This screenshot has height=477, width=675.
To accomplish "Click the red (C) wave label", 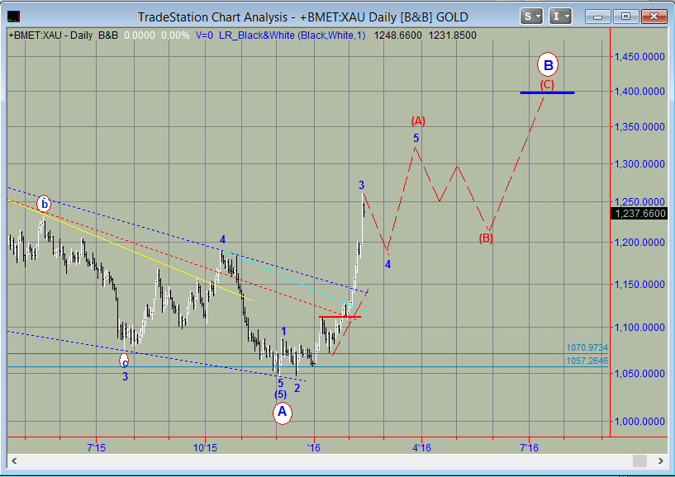I will (547, 85).
